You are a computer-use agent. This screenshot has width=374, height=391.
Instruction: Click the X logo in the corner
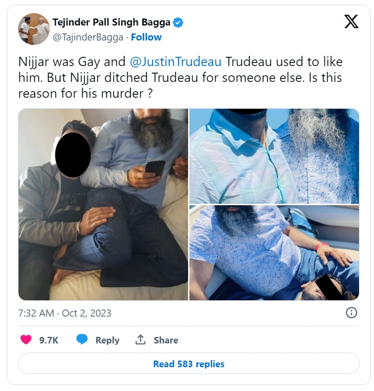click(x=351, y=22)
